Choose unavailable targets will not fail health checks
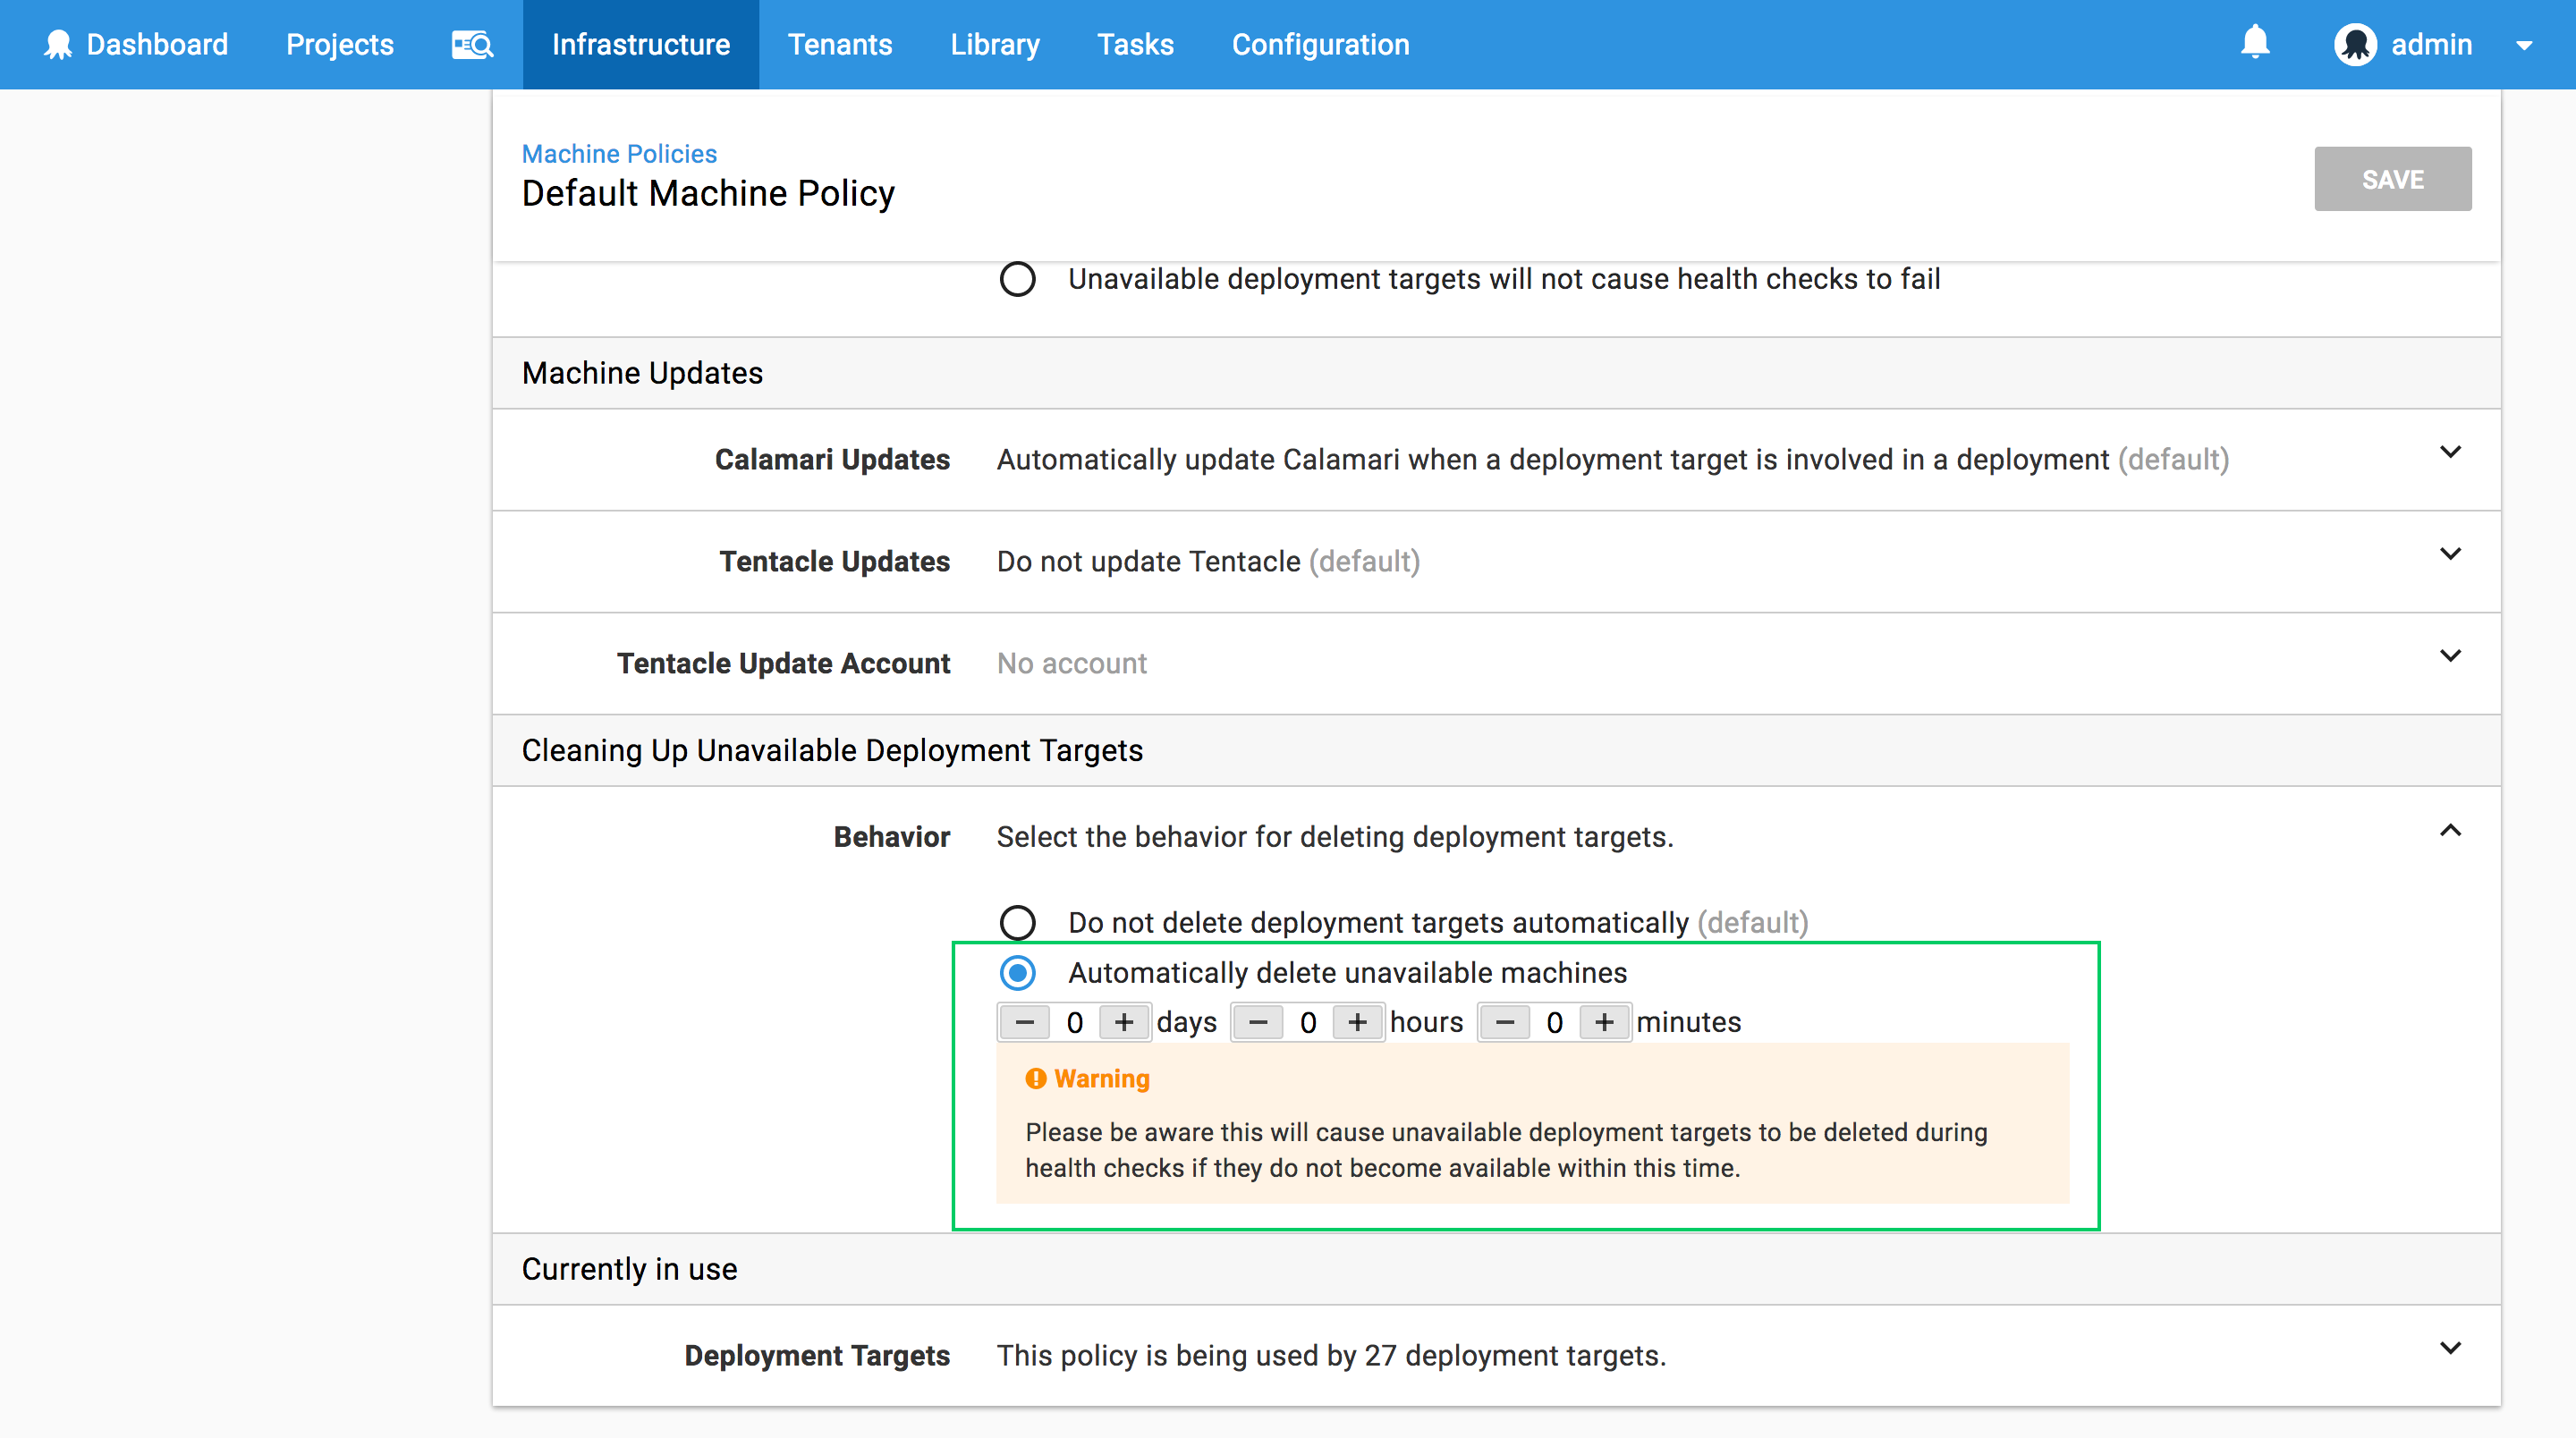2576x1438 pixels. point(1018,279)
